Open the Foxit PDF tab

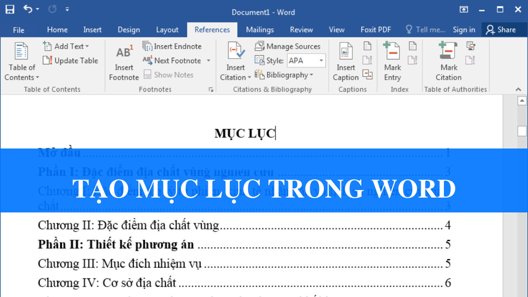(x=376, y=30)
